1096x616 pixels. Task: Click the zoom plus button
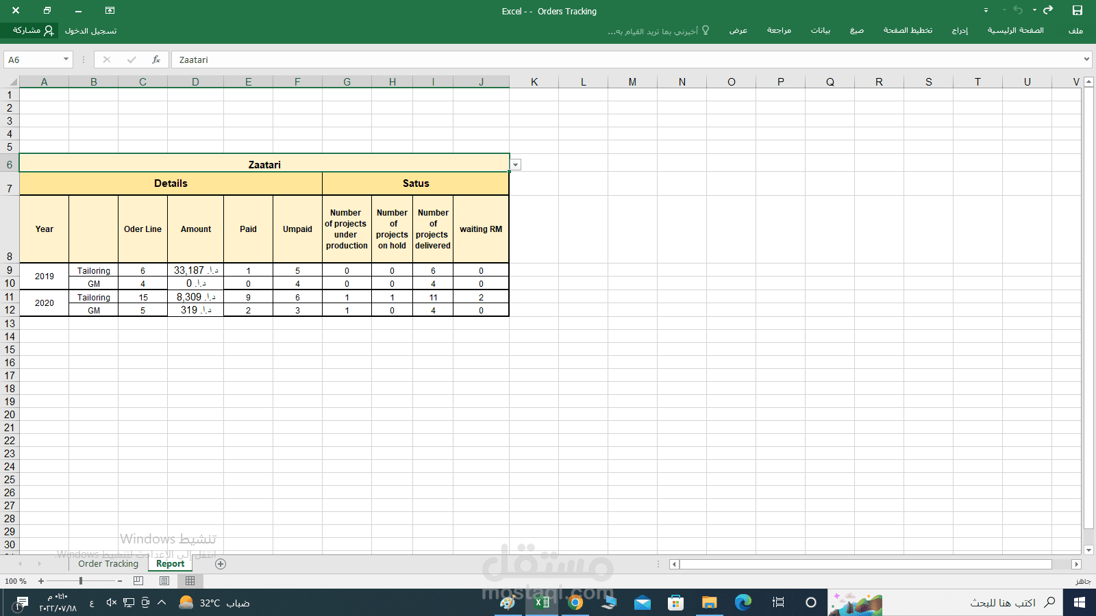[x=41, y=581]
